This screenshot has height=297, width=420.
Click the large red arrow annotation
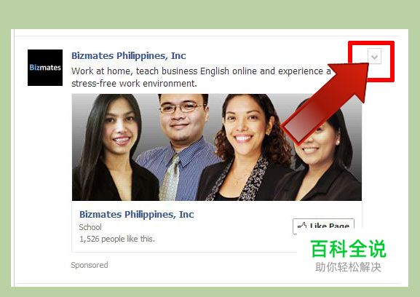coord(325,102)
